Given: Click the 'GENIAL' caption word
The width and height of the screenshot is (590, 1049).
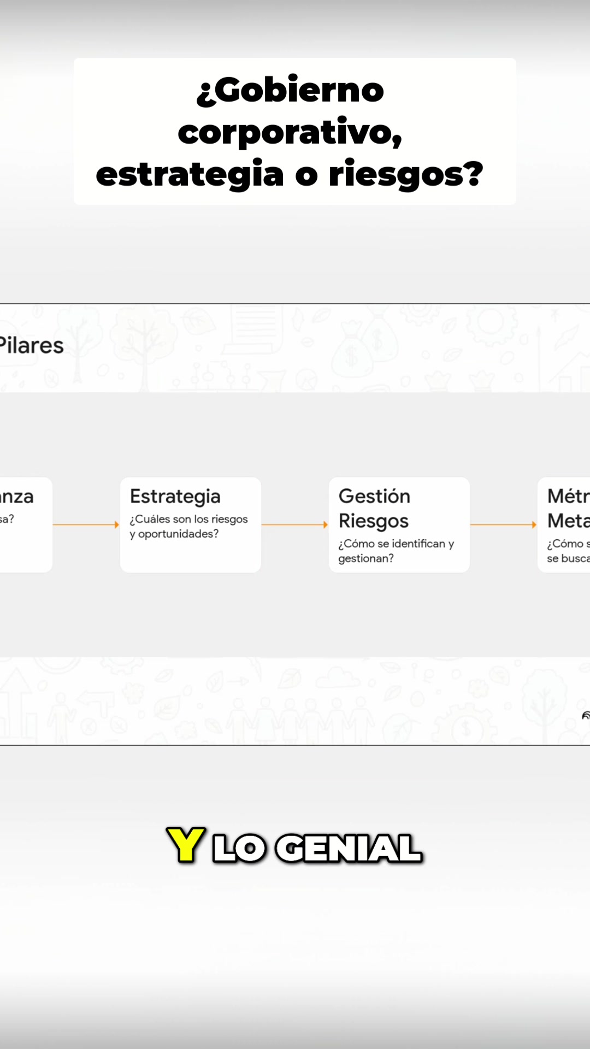Looking at the screenshot, I should click(x=349, y=848).
